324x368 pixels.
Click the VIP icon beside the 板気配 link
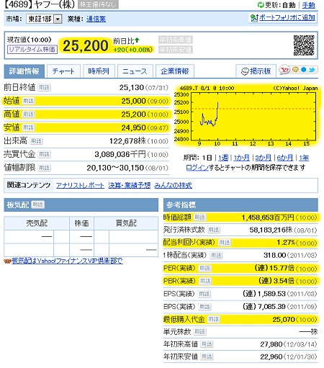point(8,261)
